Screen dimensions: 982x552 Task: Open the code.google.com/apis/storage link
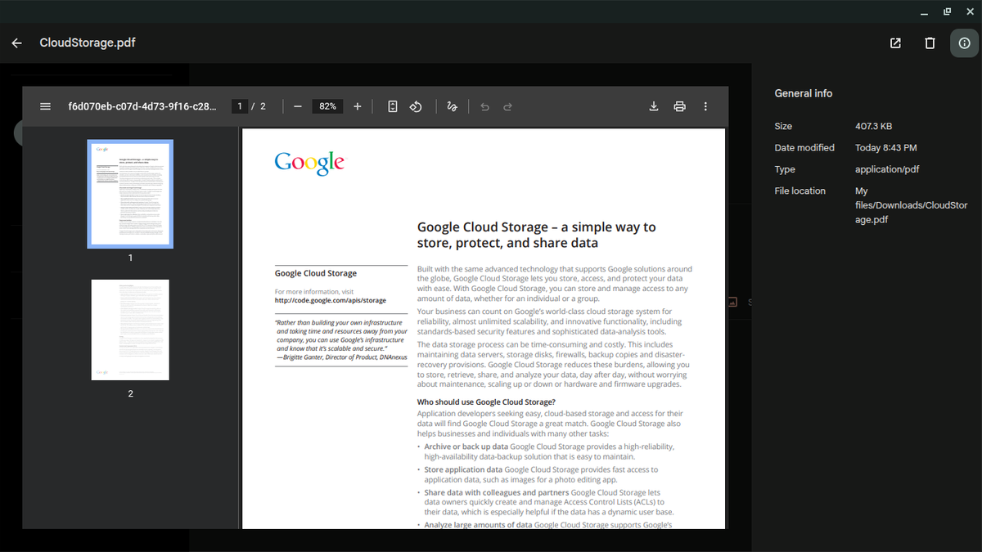(x=331, y=301)
